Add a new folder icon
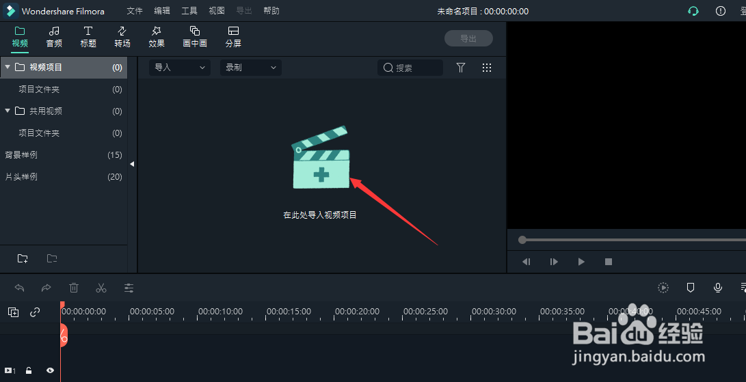This screenshot has width=746, height=382. point(23,258)
